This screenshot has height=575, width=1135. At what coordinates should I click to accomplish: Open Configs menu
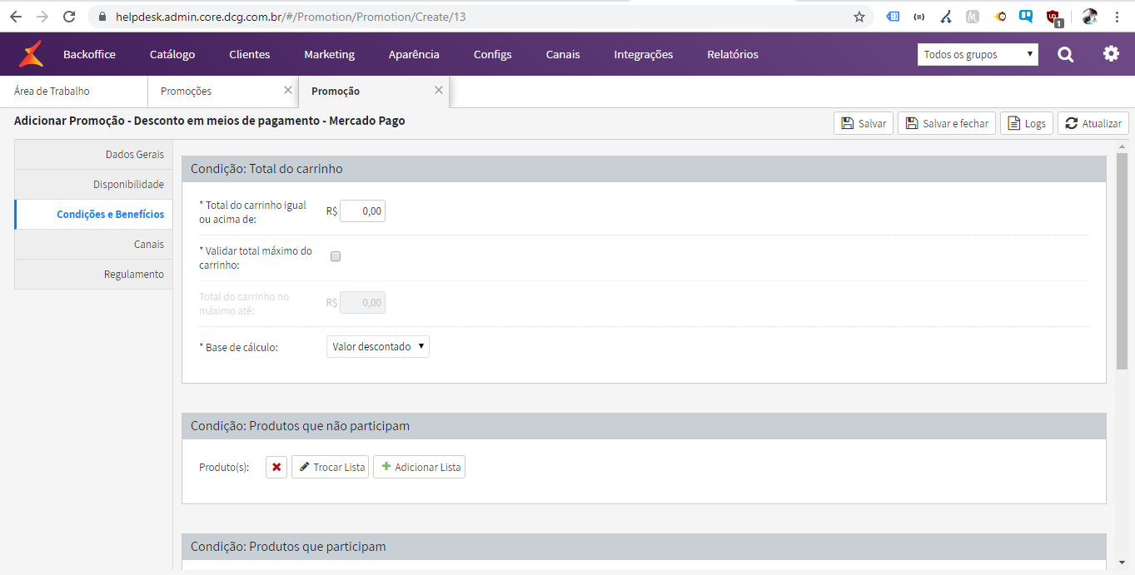(493, 54)
